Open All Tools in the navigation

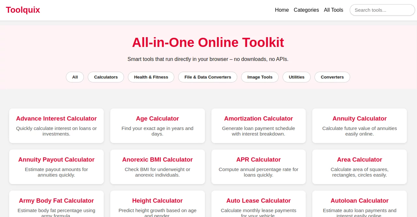tap(333, 10)
